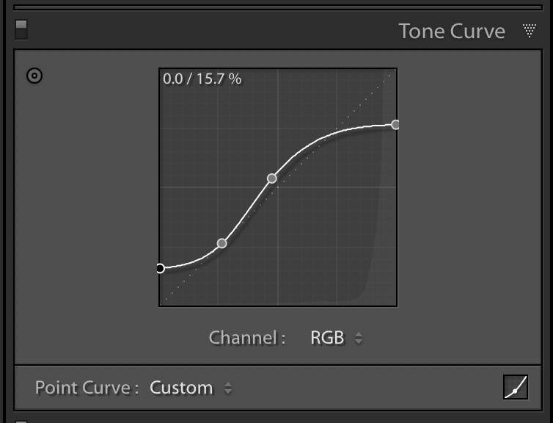This screenshot has width=553, height=423.
Task: Select the lower shadow control point on curve
Action: pyautogui.click(x=221, y=243)
